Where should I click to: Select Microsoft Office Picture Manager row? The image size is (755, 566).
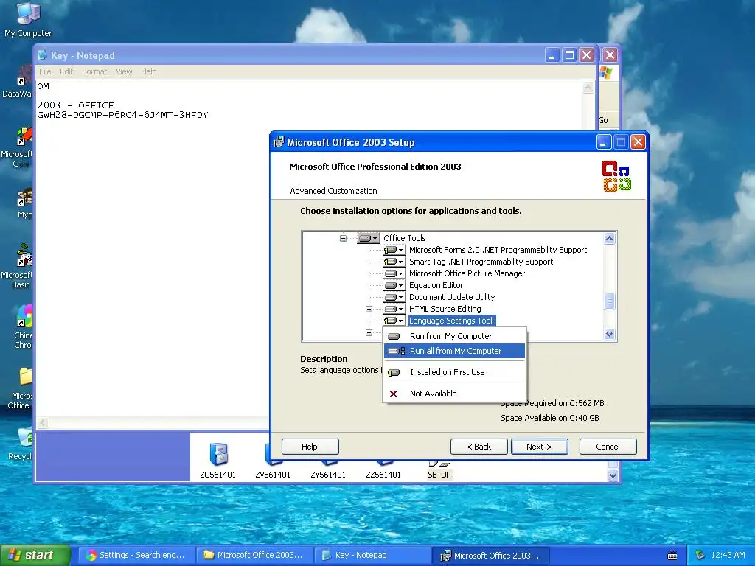tap(467, 273)
